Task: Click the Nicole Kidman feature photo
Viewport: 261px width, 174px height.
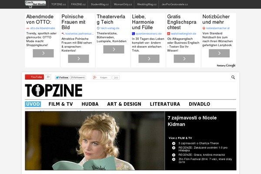Action: (95, 141)
